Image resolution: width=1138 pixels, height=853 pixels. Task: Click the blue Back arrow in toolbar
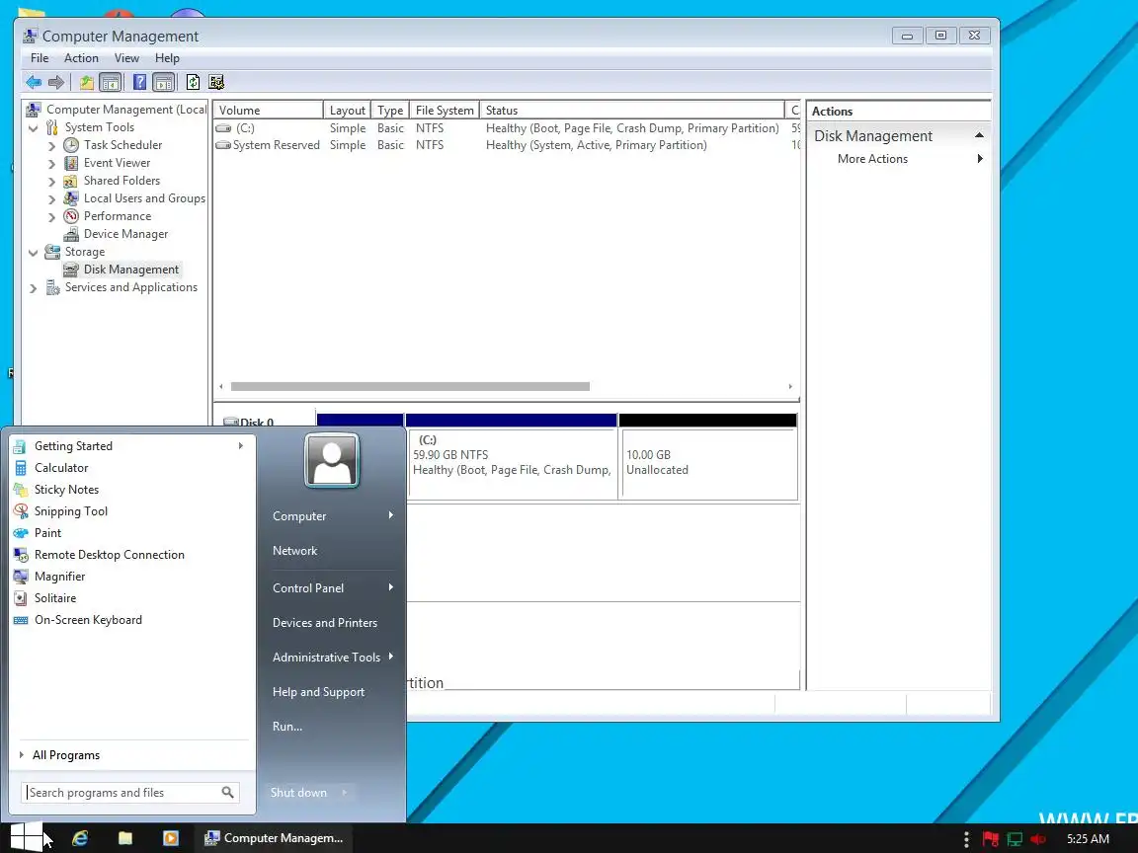pyautogui.click(x=34, y=83)
